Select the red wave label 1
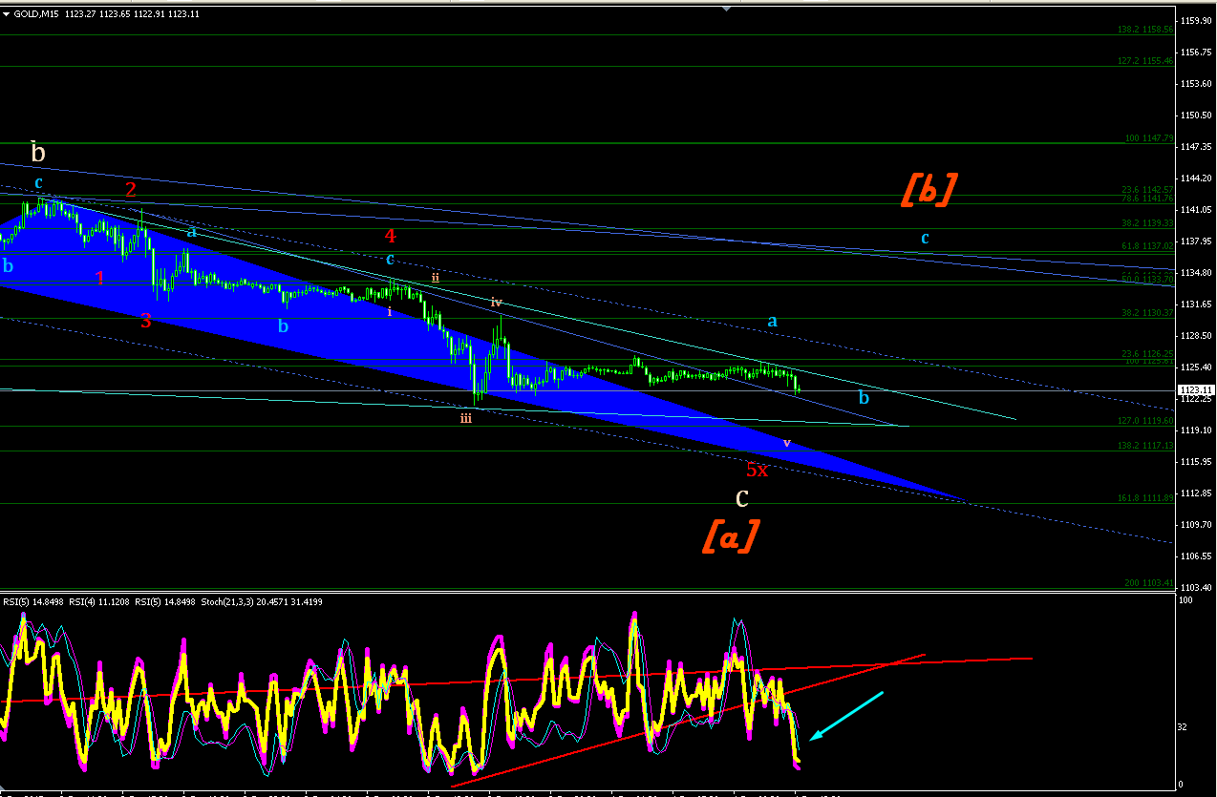 [x=100, y=278]
